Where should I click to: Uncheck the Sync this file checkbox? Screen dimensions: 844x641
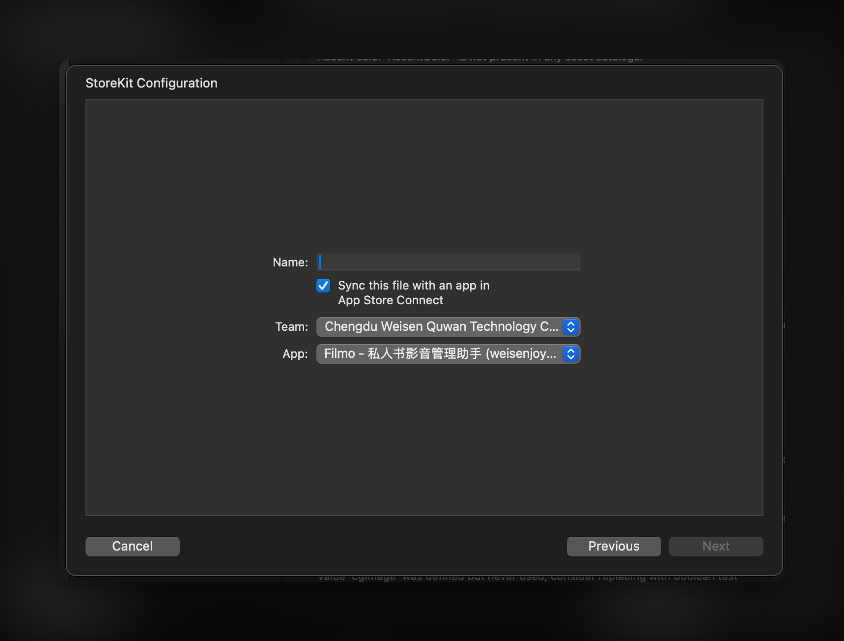pos(323,286)
